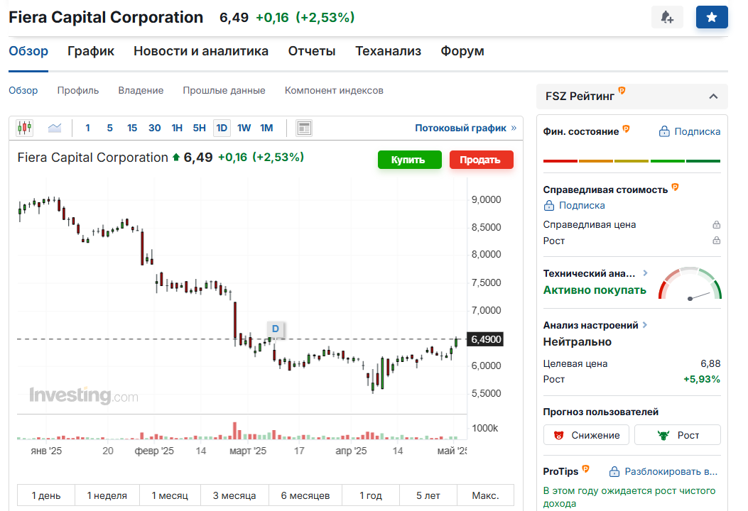Click the pro badge next to Фин. состояние
Viewport: 748px width, 511px height.
627,128
